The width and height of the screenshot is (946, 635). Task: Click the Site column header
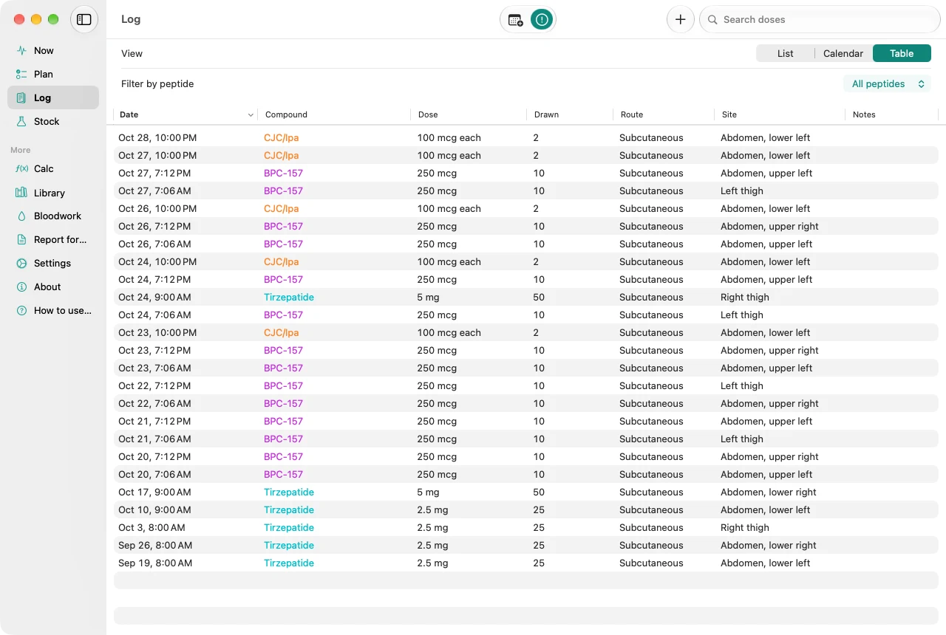click(x=779, y=114)
